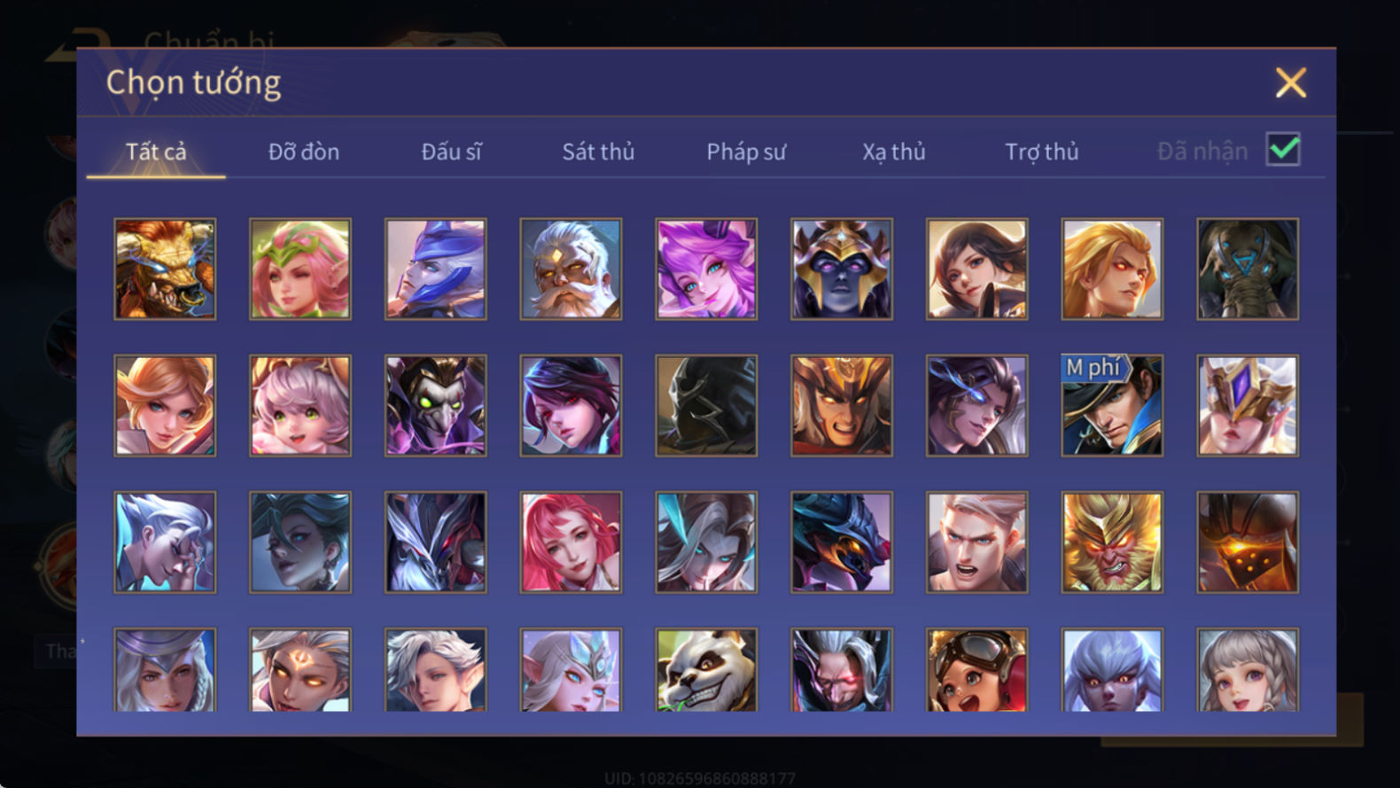Choose the elephant hero portrait

coord(1248,269)
